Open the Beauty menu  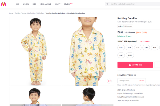(x=57, y=4)
